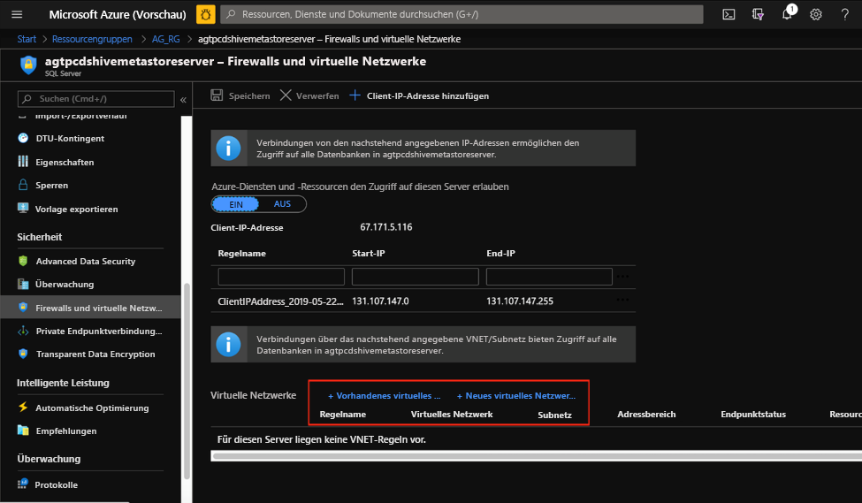Click Client-IP-Adresse hinzufügen
Image resolution: width=862 pixels, height=503 pixels.
[419, 95]
